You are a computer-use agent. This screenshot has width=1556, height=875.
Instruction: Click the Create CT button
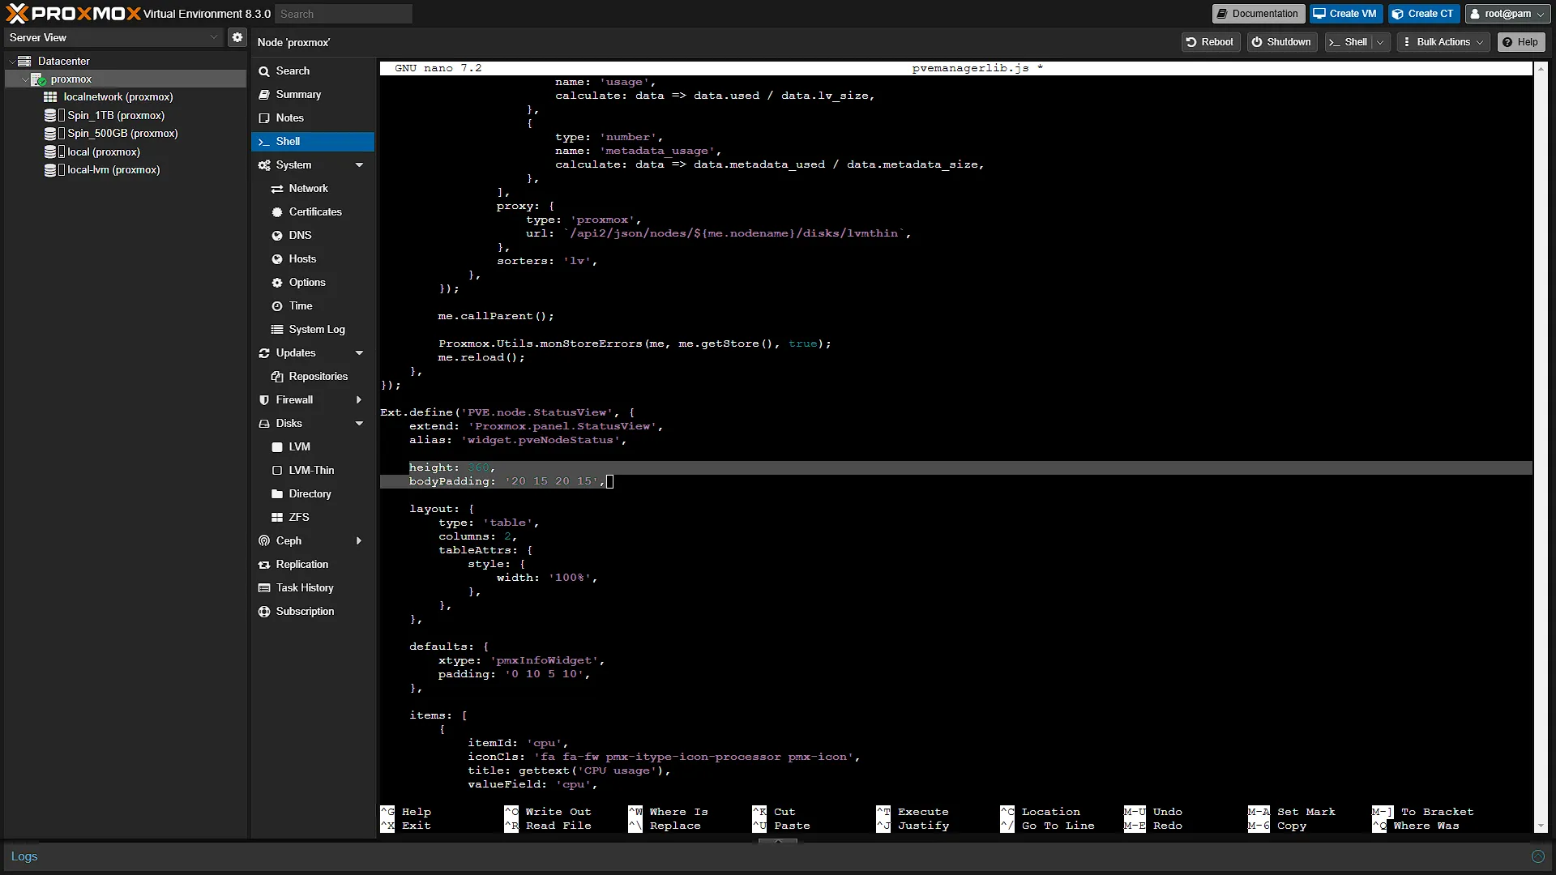point(1423,14)
